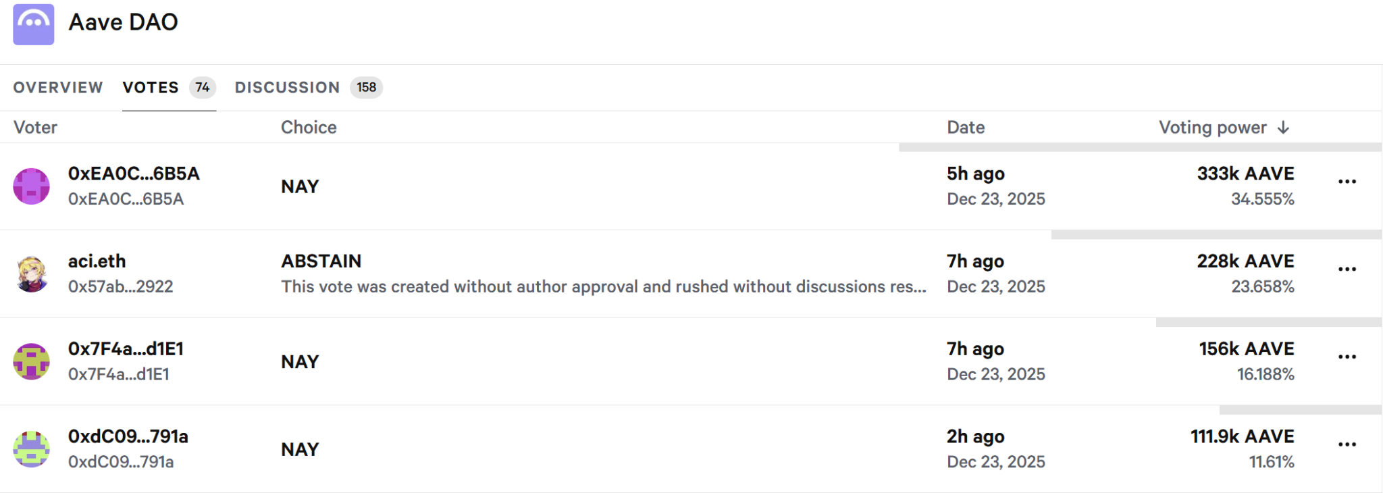
Task: Toggle the Voting power sort arrow
Action: tap(1284, 128)
